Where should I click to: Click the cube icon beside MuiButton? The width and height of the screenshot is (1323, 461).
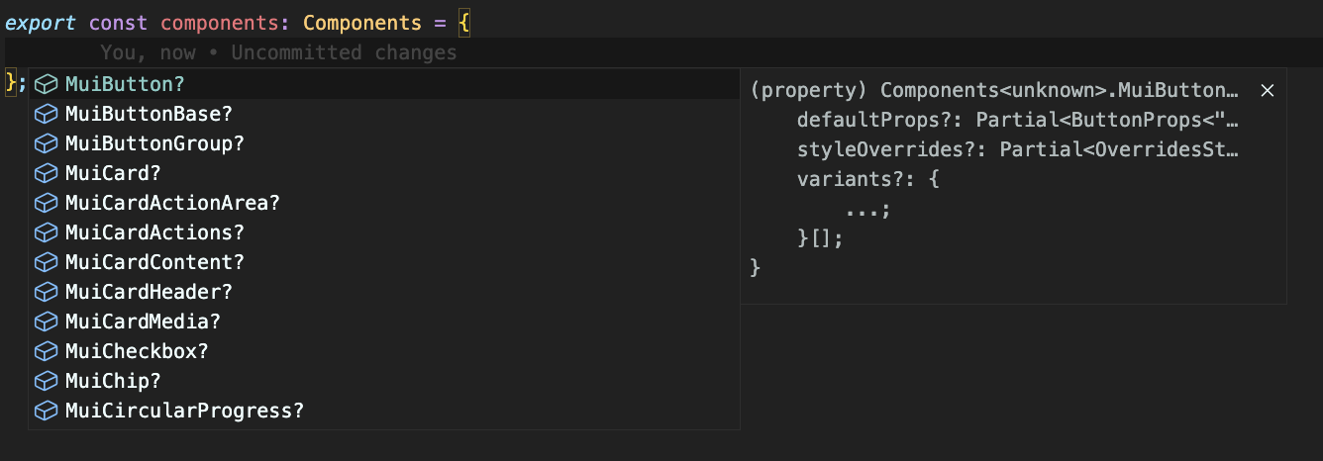point(46,84)
